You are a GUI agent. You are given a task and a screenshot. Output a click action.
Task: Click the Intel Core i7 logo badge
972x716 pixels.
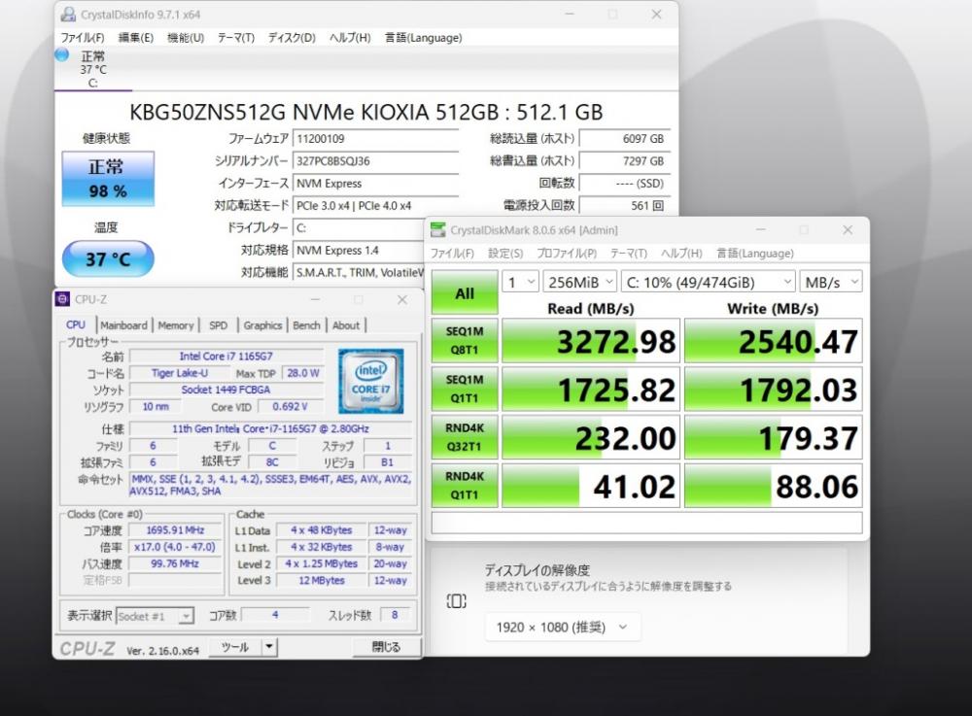(x=370, y=381)
